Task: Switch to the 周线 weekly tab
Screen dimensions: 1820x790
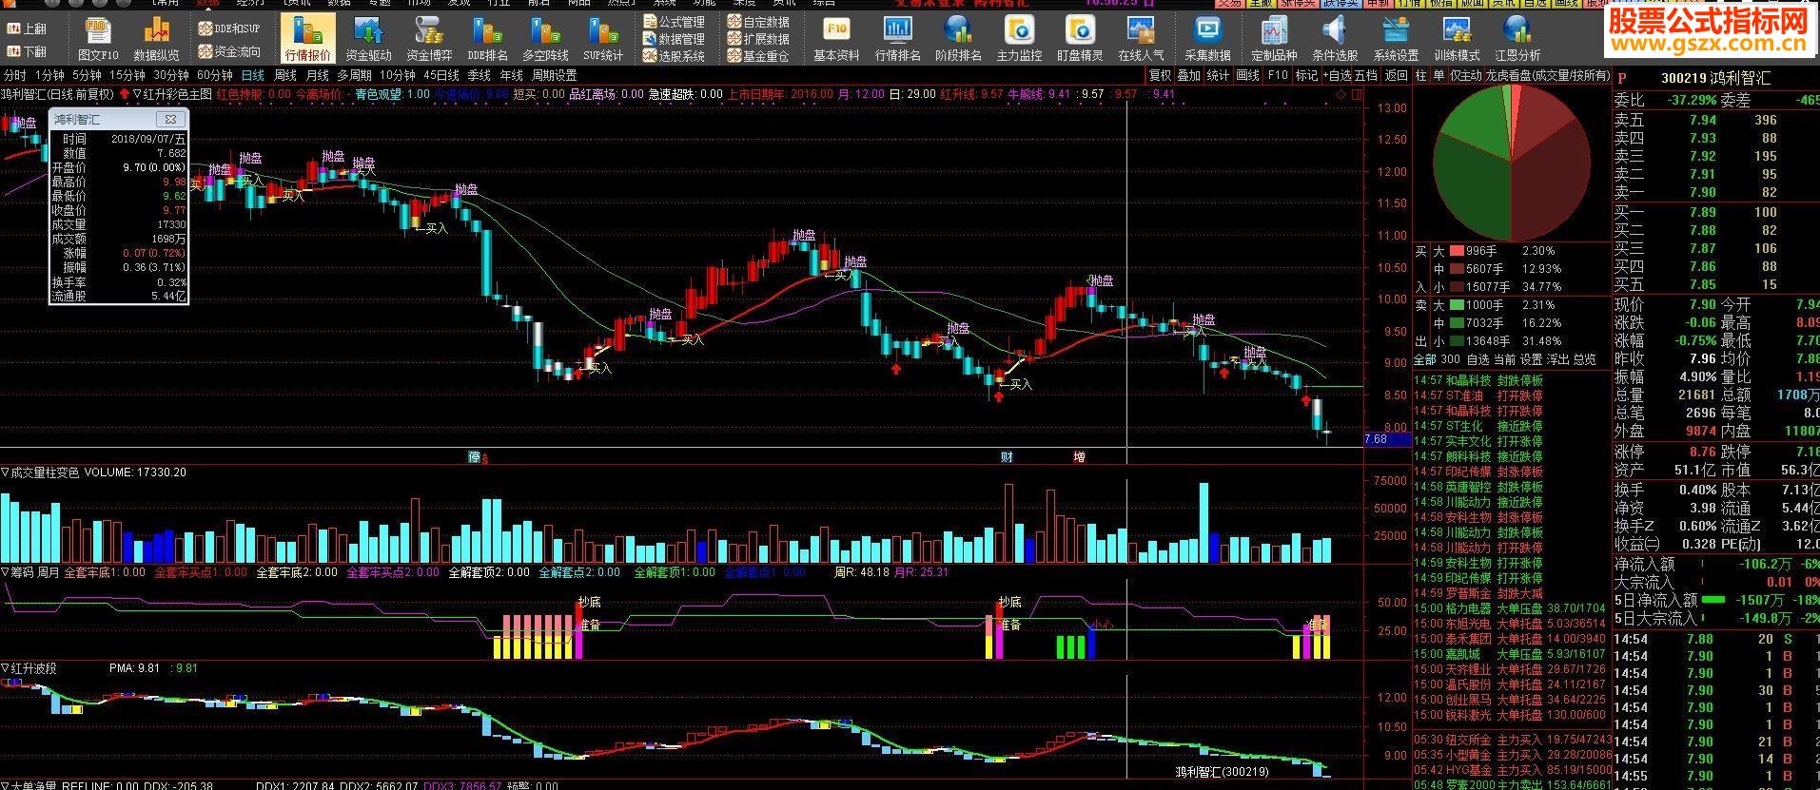Action: pos(285,75)
